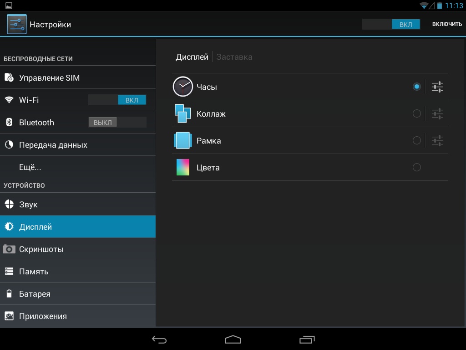The height and width of the screenshot is (350, 466).
Task: Tap the Настройки app icon in header
Action: (17, 24)
